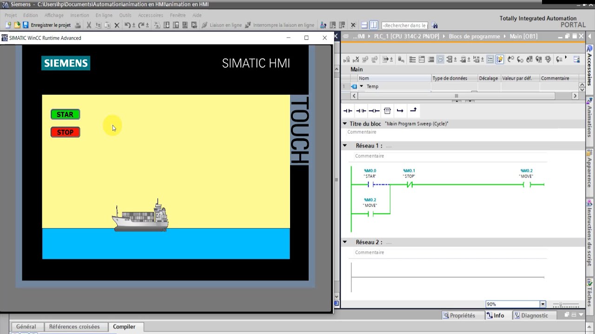This screenshot has width=595, height=334.
Task: Click the interface table horizontal scrollbar
Action: pos(456,96)
